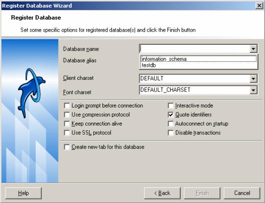Click the DEFAULT client charset field
This screenshot has height=203, width=265.
pyautogui.click(x=195, y=78)
